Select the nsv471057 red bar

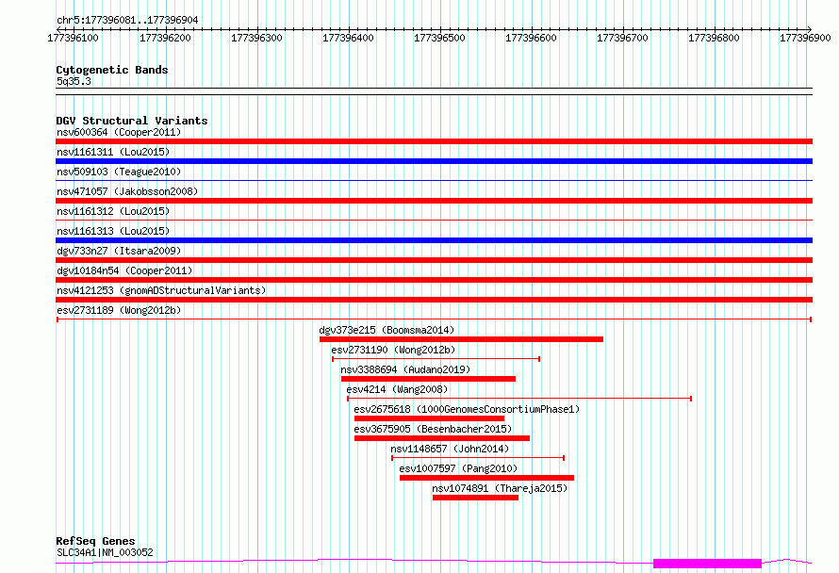434,201
